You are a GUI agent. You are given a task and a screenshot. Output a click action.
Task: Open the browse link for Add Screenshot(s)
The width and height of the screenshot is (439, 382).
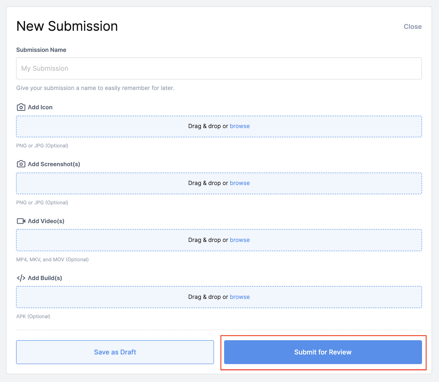pos(240,183)
